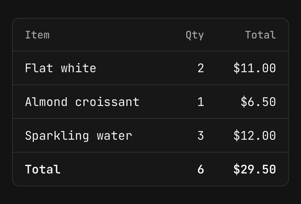Select the Sparkling water item name
This screenshot has width=301, height=204.
click(x=79, y=136)
